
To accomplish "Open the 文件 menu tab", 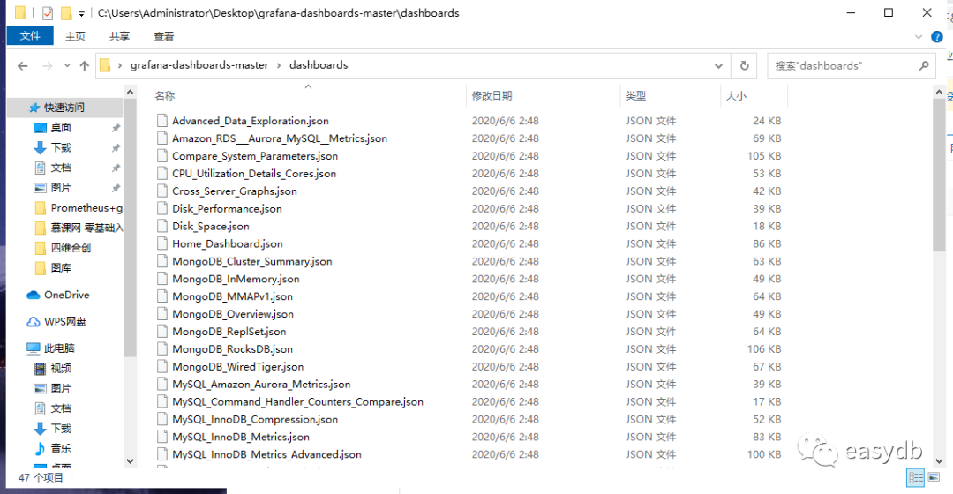I will click(30, 36).
